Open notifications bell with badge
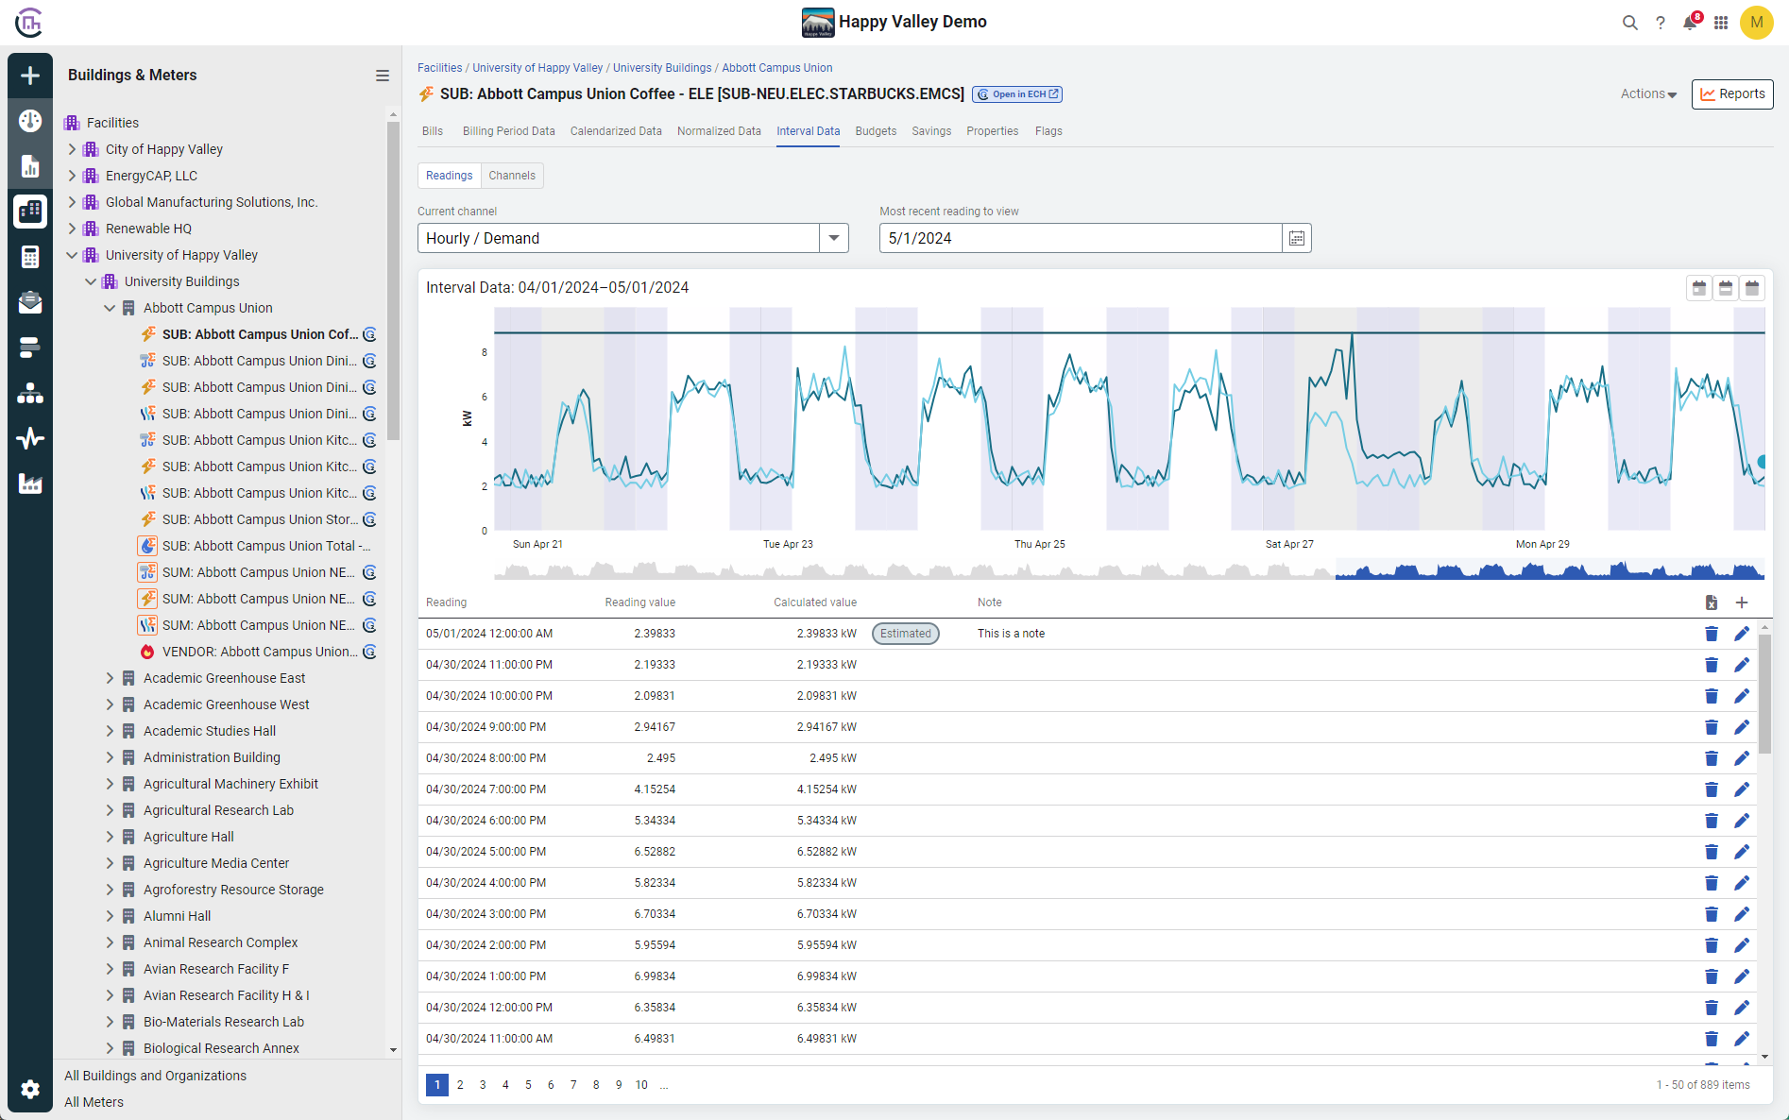The image size is (1789, 1120). (x=1690, y=22)
